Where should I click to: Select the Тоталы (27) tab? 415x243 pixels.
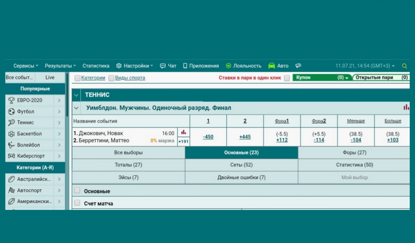(x=128, y=165)
